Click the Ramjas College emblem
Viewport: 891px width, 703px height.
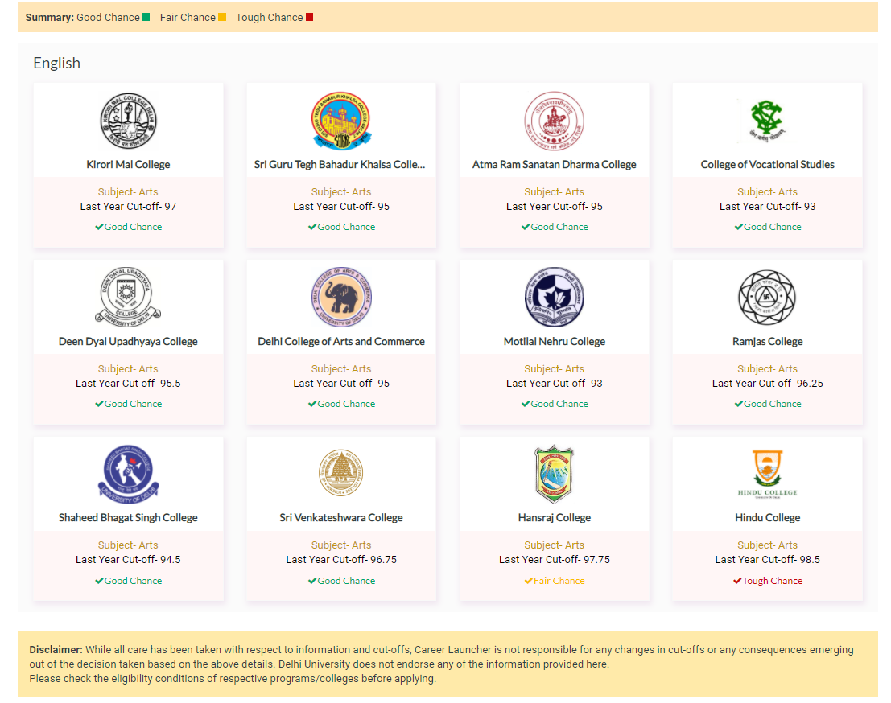767,298
